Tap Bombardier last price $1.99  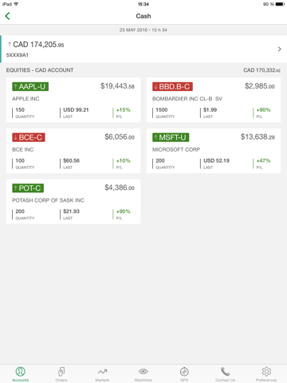pyautogui.click(x=210, y=110)
